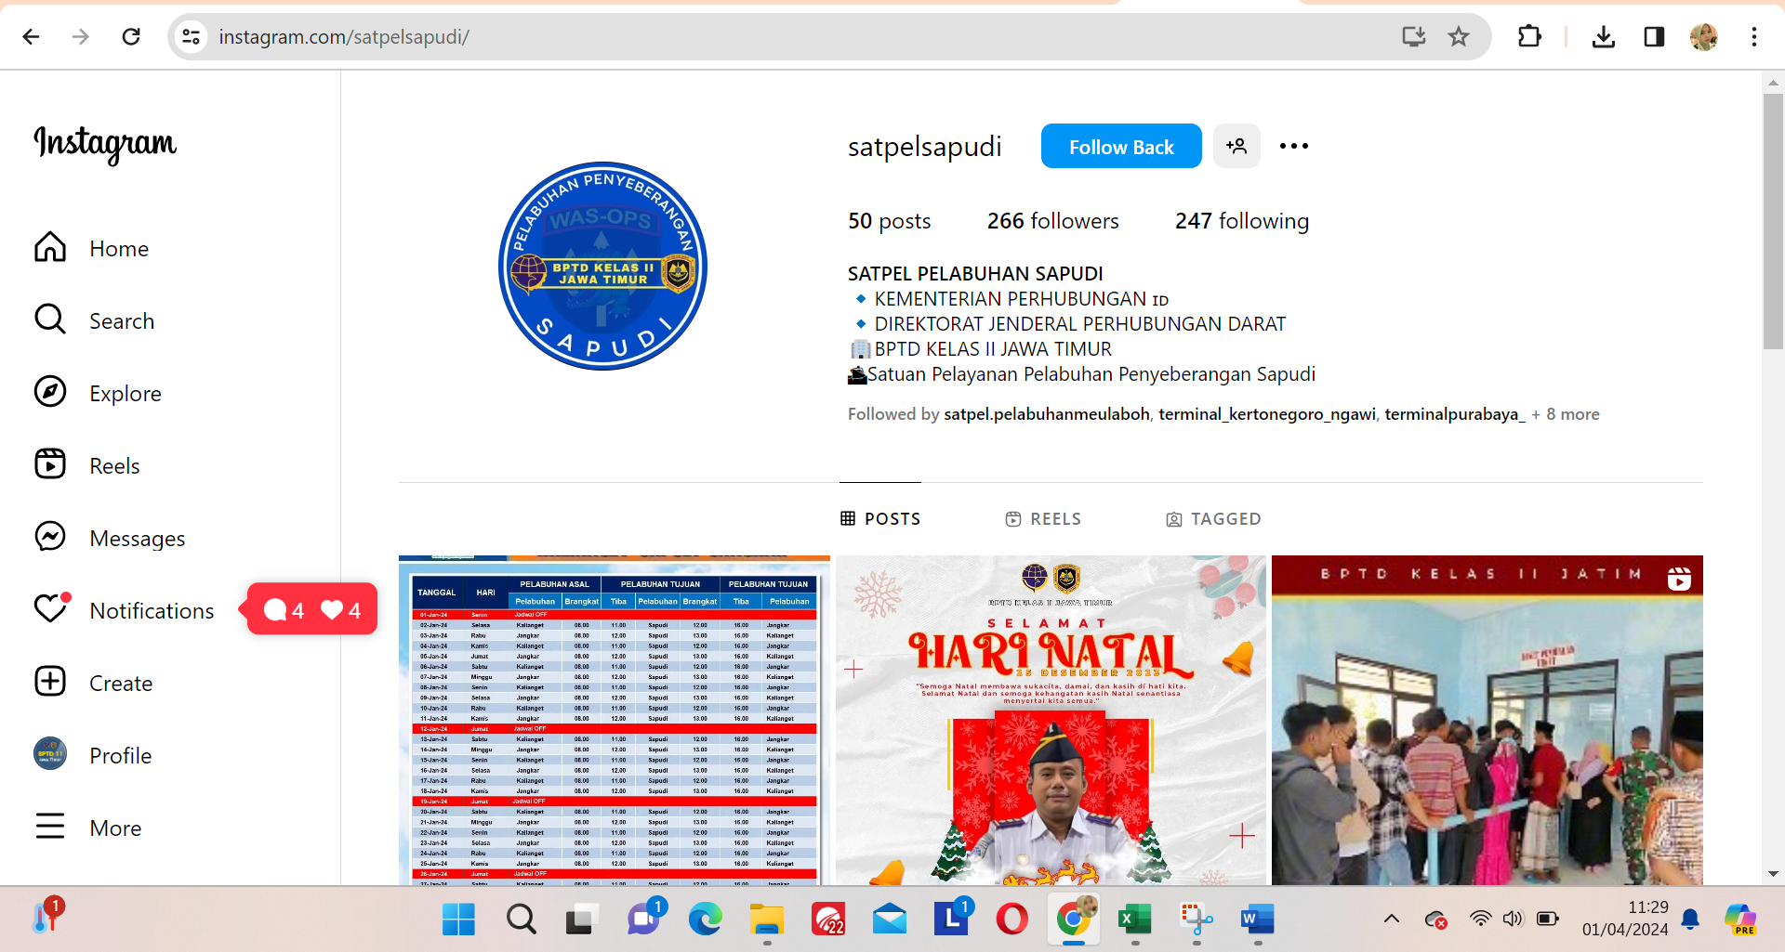Open the Hari Natal post thumbnail
This screenshot has width=1785, height=952.
click(1051, 720)
